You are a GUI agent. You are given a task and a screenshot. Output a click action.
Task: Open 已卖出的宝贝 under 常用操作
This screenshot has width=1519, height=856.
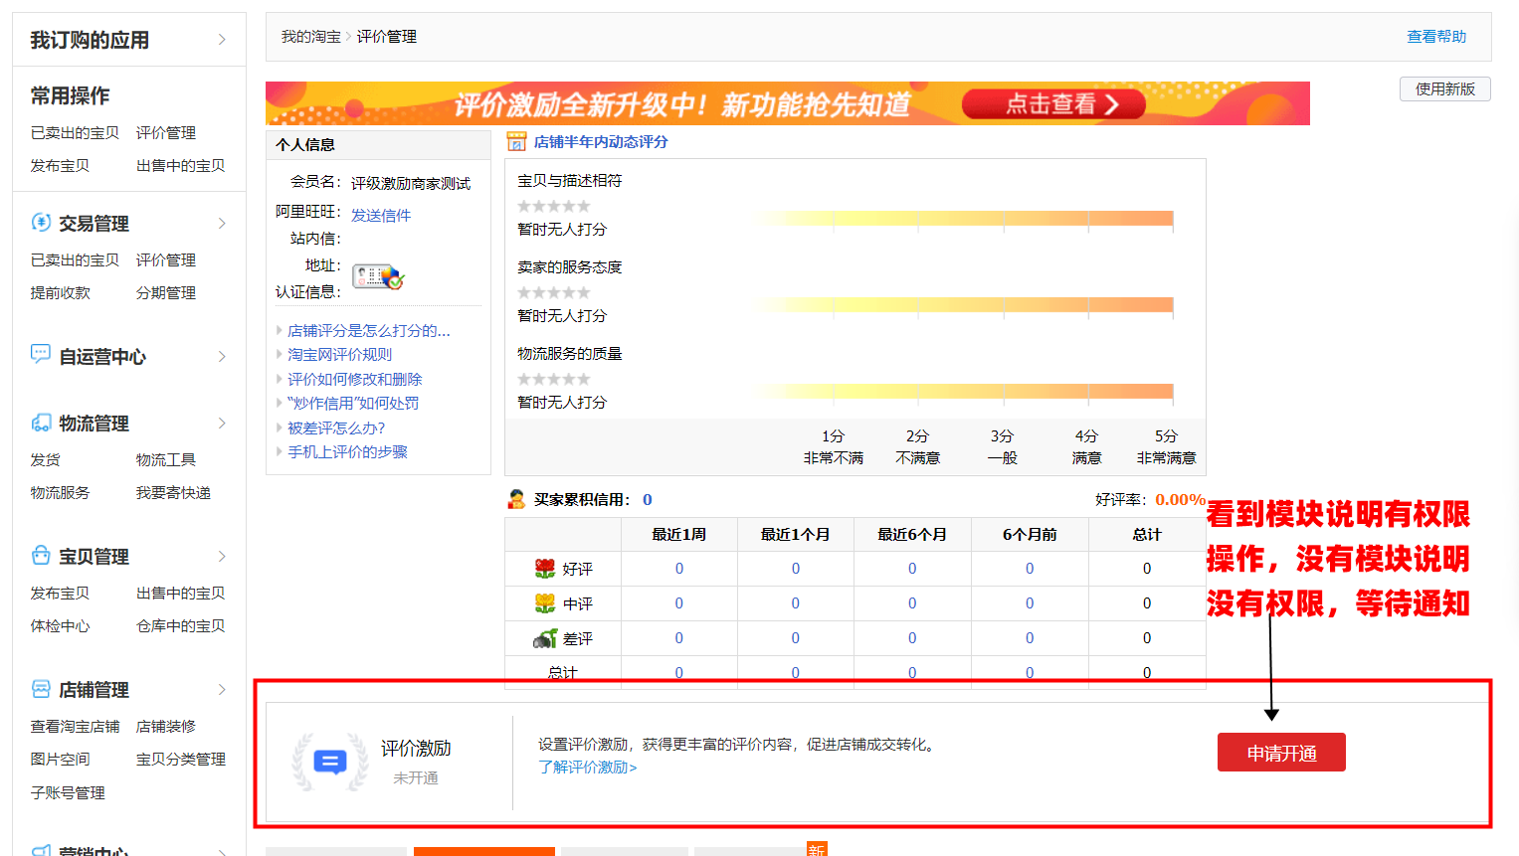75,132
